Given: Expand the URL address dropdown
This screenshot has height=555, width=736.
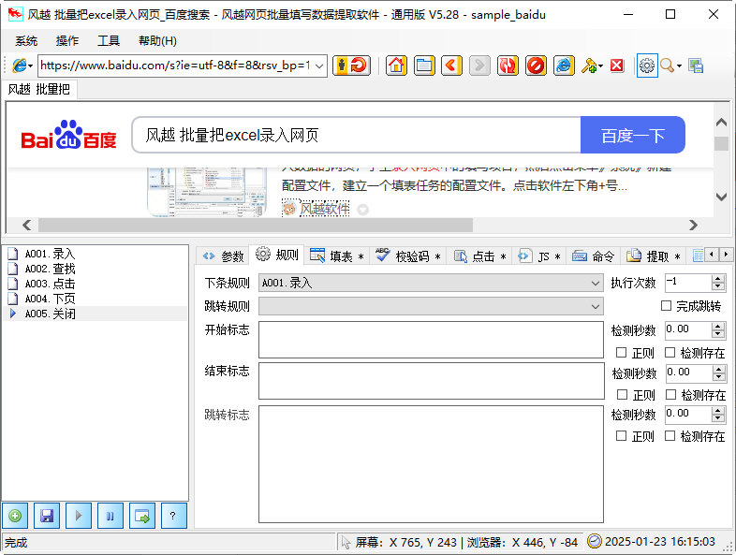Looking at the screenshot, I should [x=319, y=66].
